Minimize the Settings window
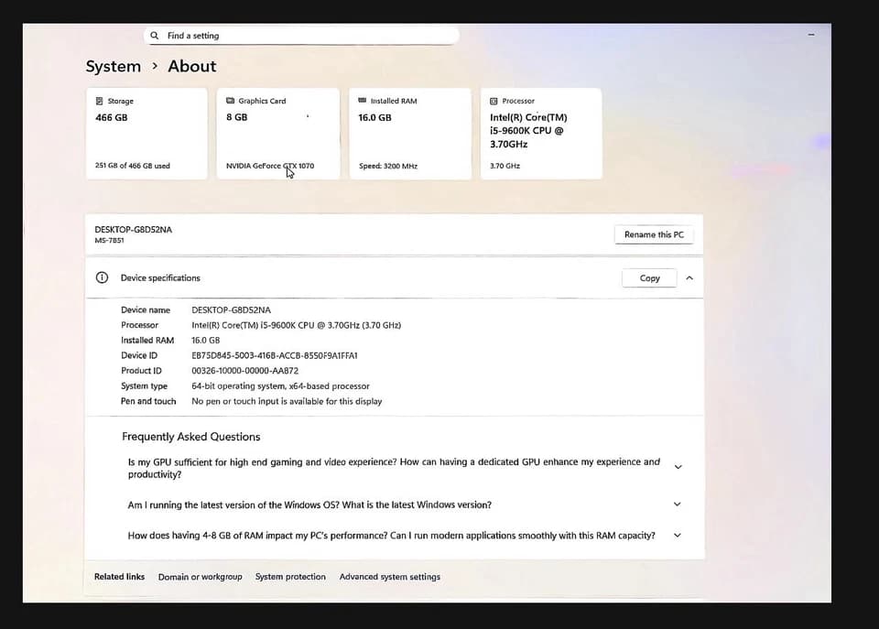Viewport: 879px width, 629px height. [811, 35]
